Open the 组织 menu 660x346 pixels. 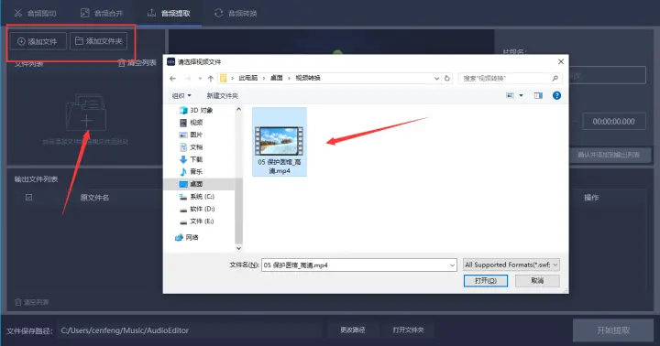pyautogui.click(x=181, y=96)
